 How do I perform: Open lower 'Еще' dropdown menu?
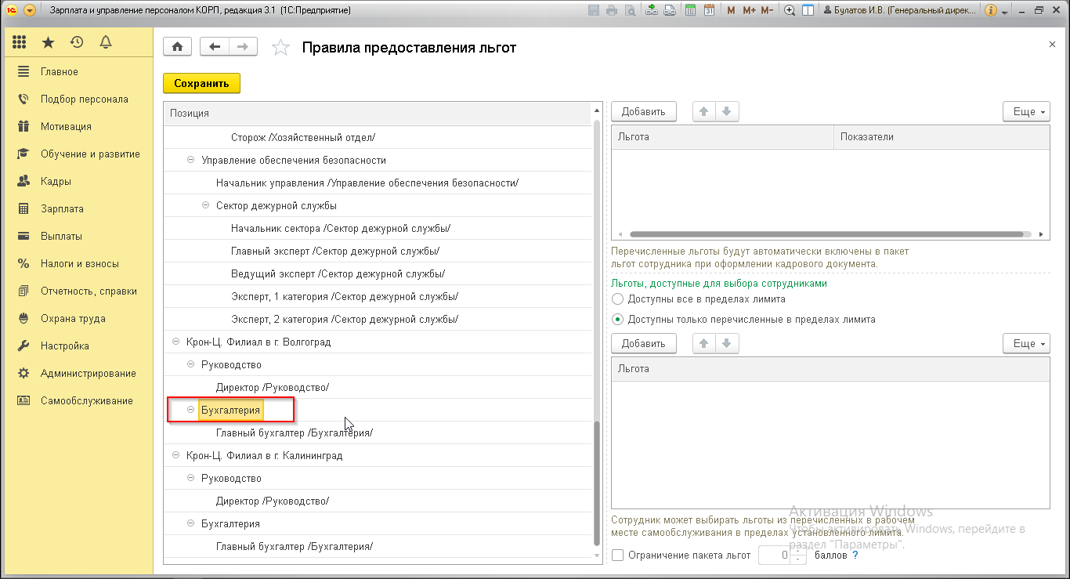click(x=1026, y=343)
